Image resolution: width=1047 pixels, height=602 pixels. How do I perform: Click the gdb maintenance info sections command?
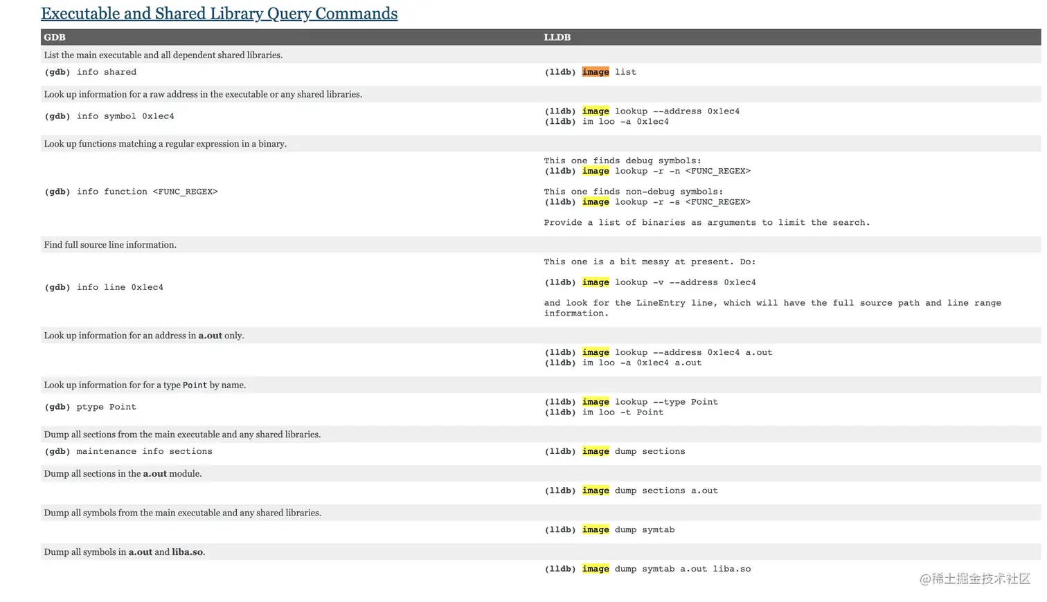(x=129, y=451)
